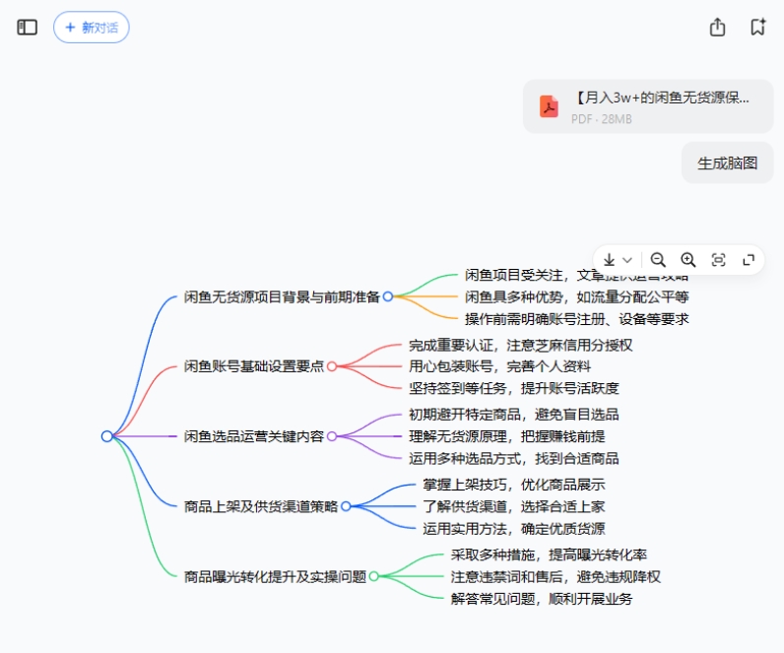Click the share icon at top right

click(x=717, y=28)
